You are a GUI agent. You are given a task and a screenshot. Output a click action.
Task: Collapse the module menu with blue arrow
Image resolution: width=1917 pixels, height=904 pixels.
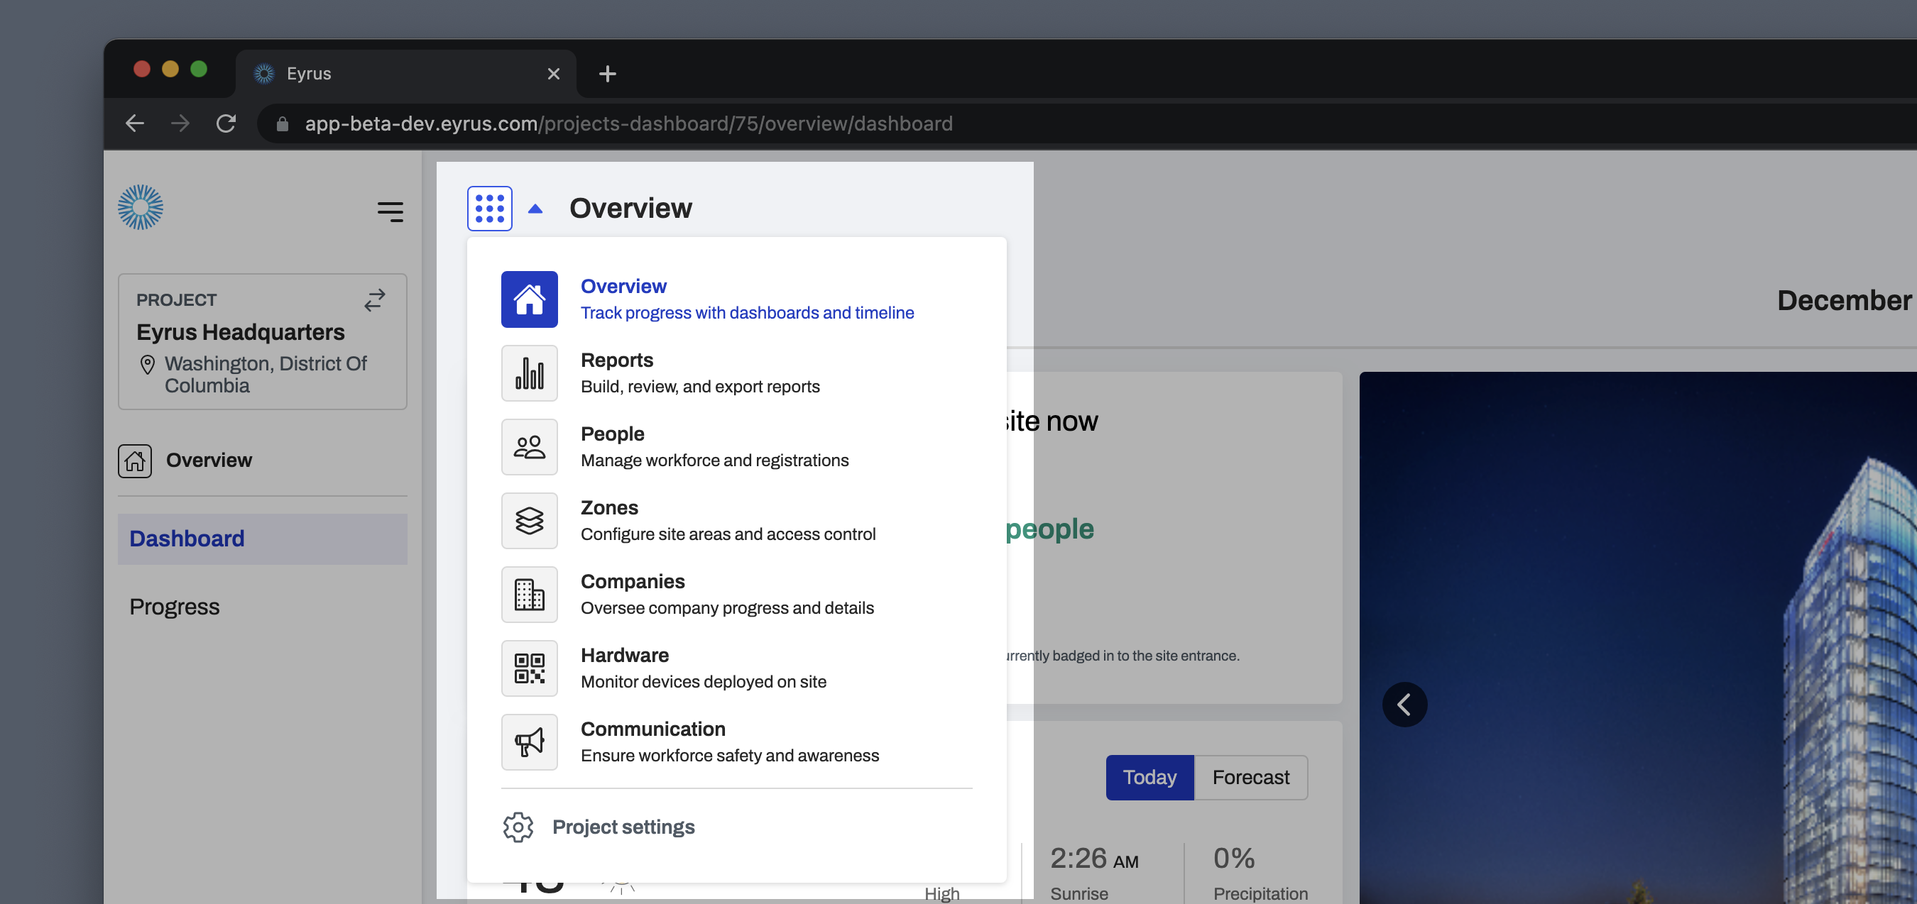[x=535, y=209]
